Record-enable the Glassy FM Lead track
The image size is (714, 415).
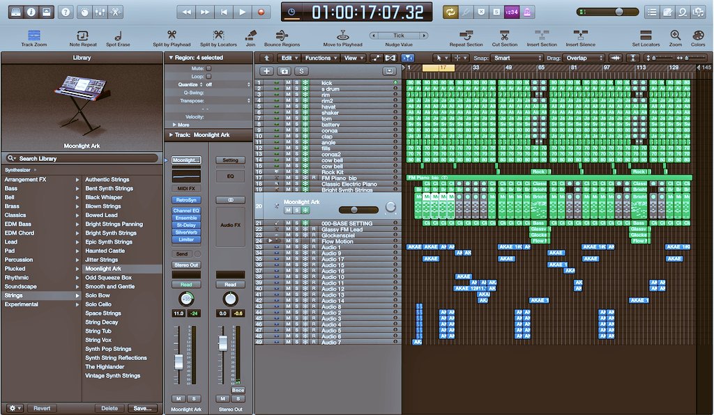(x=314, y=230)
